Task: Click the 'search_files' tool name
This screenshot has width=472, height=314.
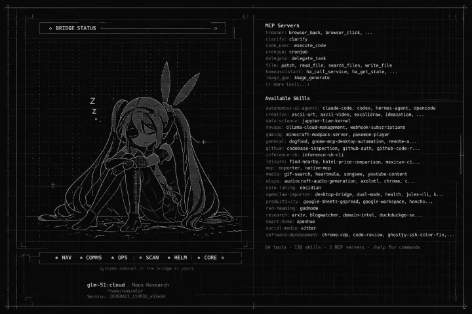Action: click(x=344, y=65)
